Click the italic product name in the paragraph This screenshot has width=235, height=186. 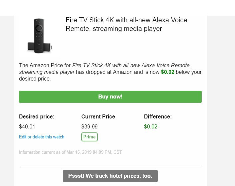click(131, 65)
